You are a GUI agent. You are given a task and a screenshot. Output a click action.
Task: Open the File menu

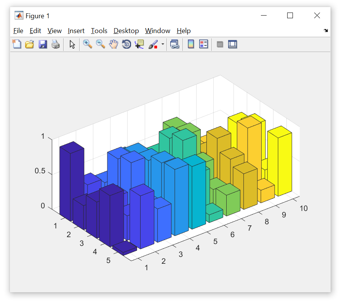click(18, 31)
